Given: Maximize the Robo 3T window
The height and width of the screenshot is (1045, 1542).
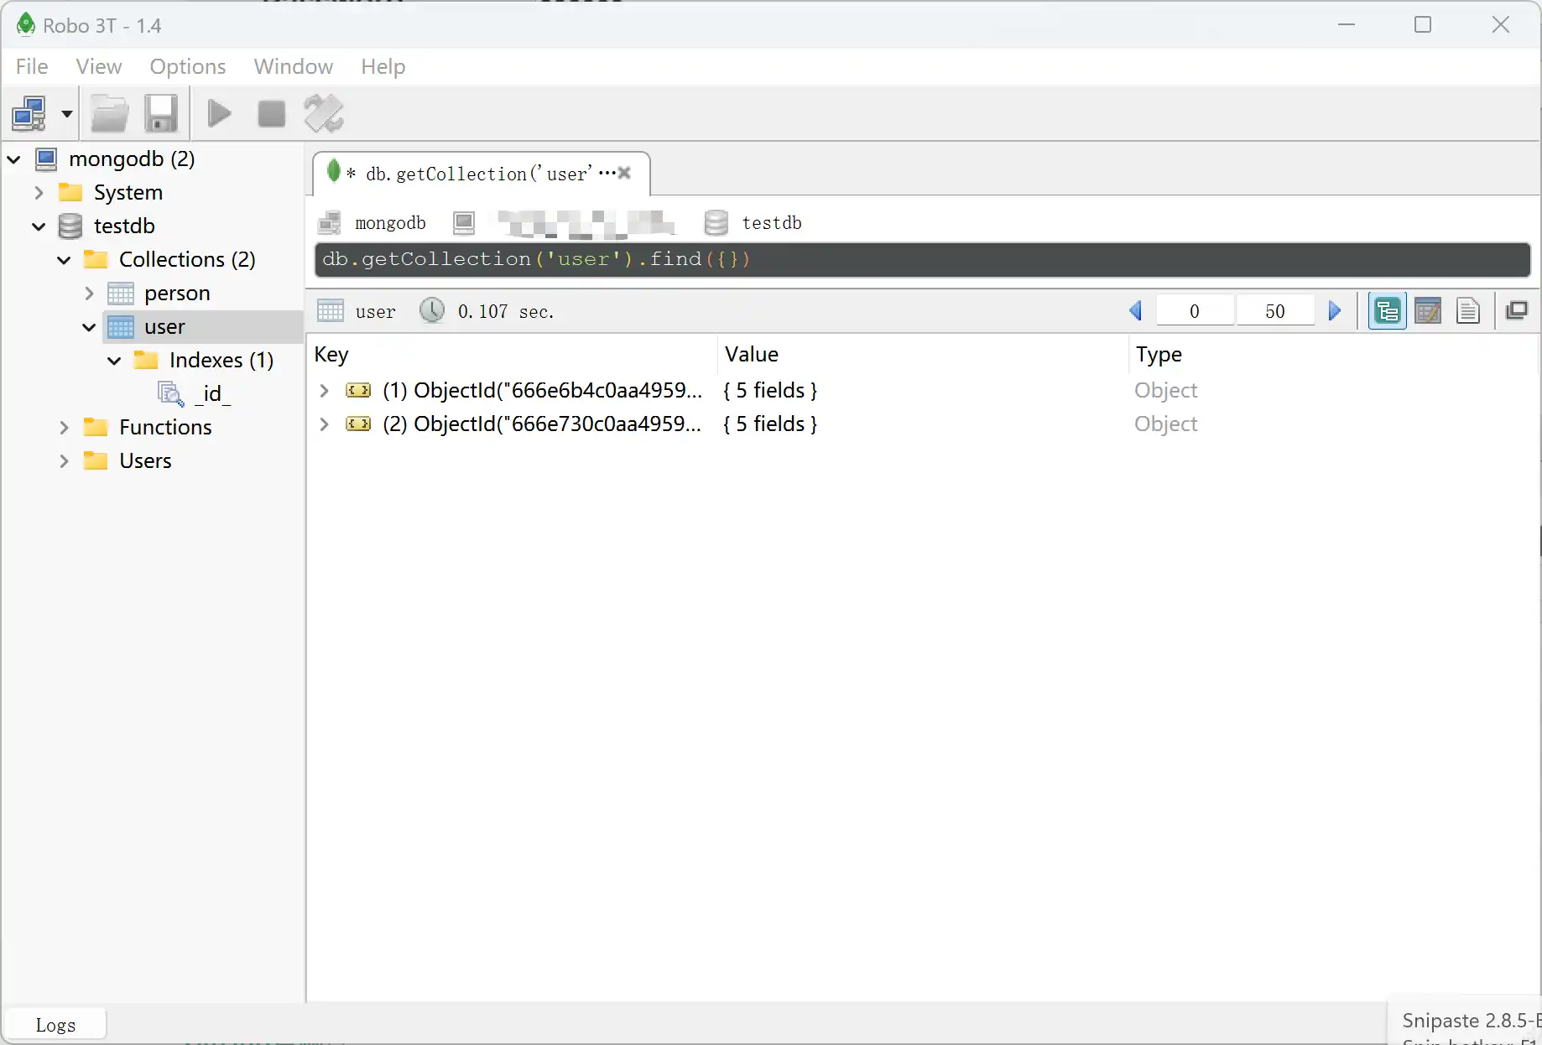Looking at the screenshot, I should tap(1423, 24).
